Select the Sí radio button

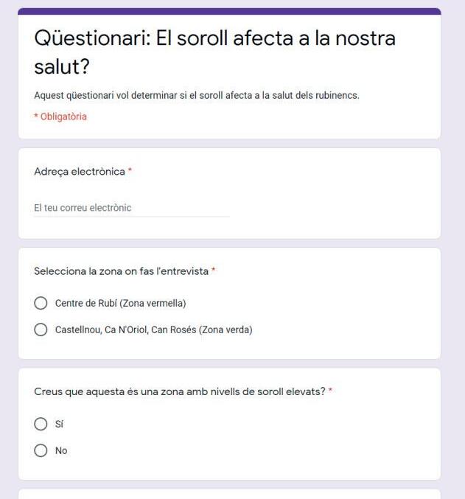(41, 424)
